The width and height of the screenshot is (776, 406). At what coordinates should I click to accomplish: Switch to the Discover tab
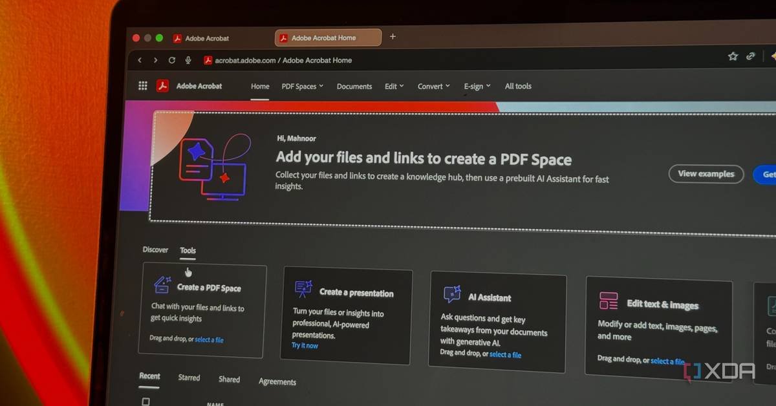(x=155, y=250)
